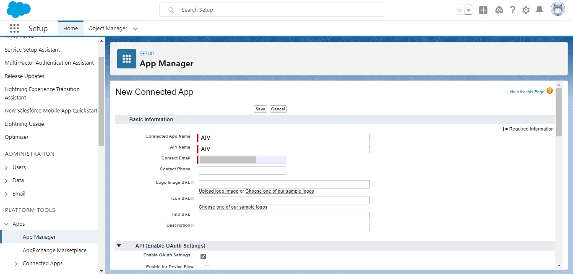Click the Icon URL input field

pyautogui.click(x=284, y=200)
